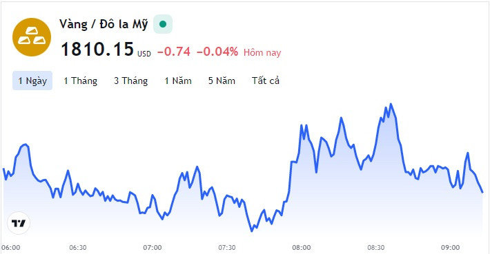Open the TradingView logo badge
This screenshot has width=490, height=254.
tap(19, 223)
